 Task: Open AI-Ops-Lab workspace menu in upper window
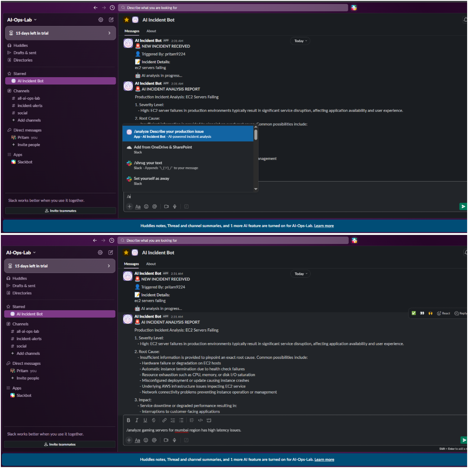pyautogui.click(x=22, y=19)
